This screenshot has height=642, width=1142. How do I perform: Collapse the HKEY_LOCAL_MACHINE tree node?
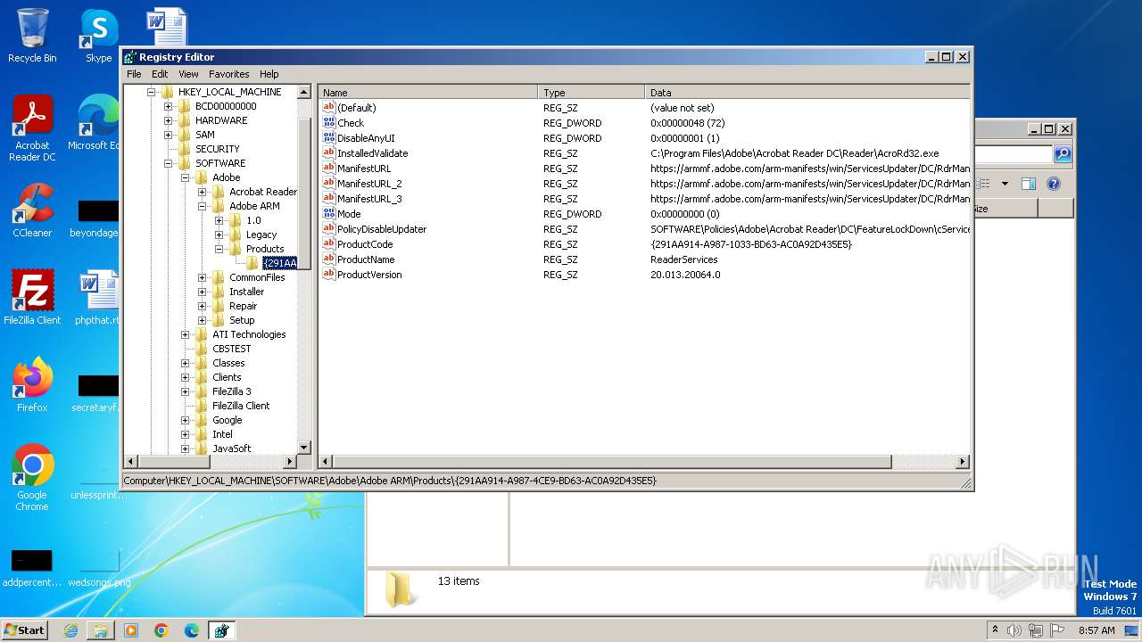coord(152,92)
